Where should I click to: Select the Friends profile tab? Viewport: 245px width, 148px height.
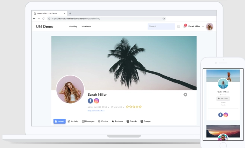132,121
